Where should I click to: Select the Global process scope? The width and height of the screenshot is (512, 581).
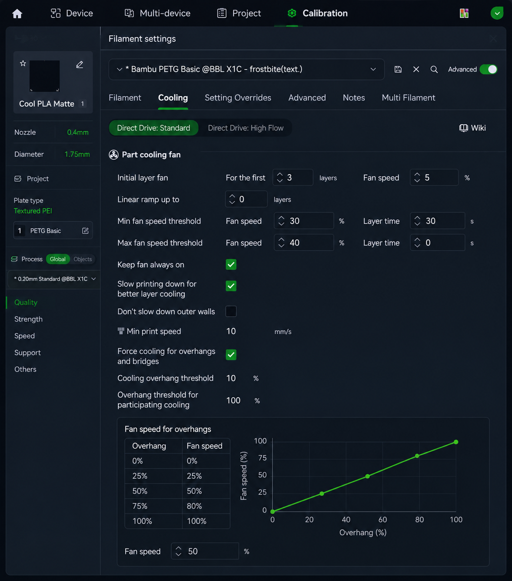57,259
